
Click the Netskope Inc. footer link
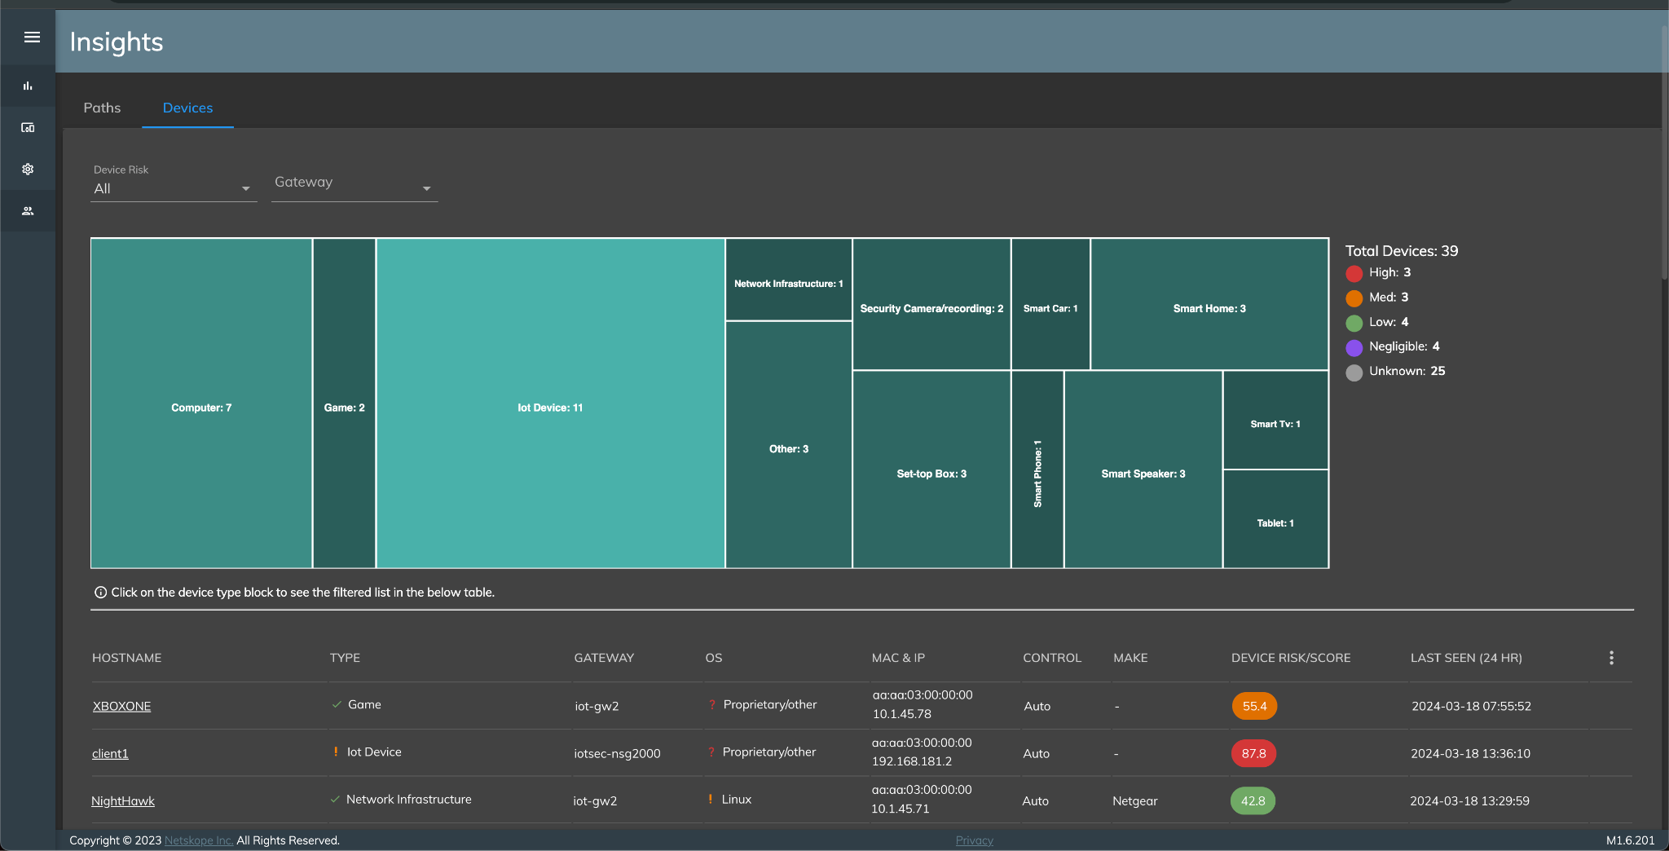point(199,840)
